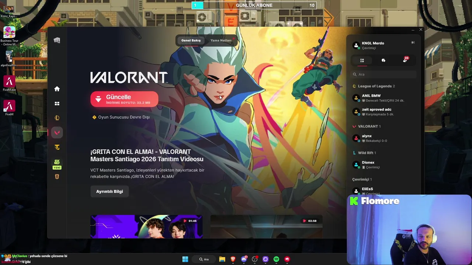The image size is (472, 265).
Task: Collapse Wild Rift friends group
Action: (364, 153)
